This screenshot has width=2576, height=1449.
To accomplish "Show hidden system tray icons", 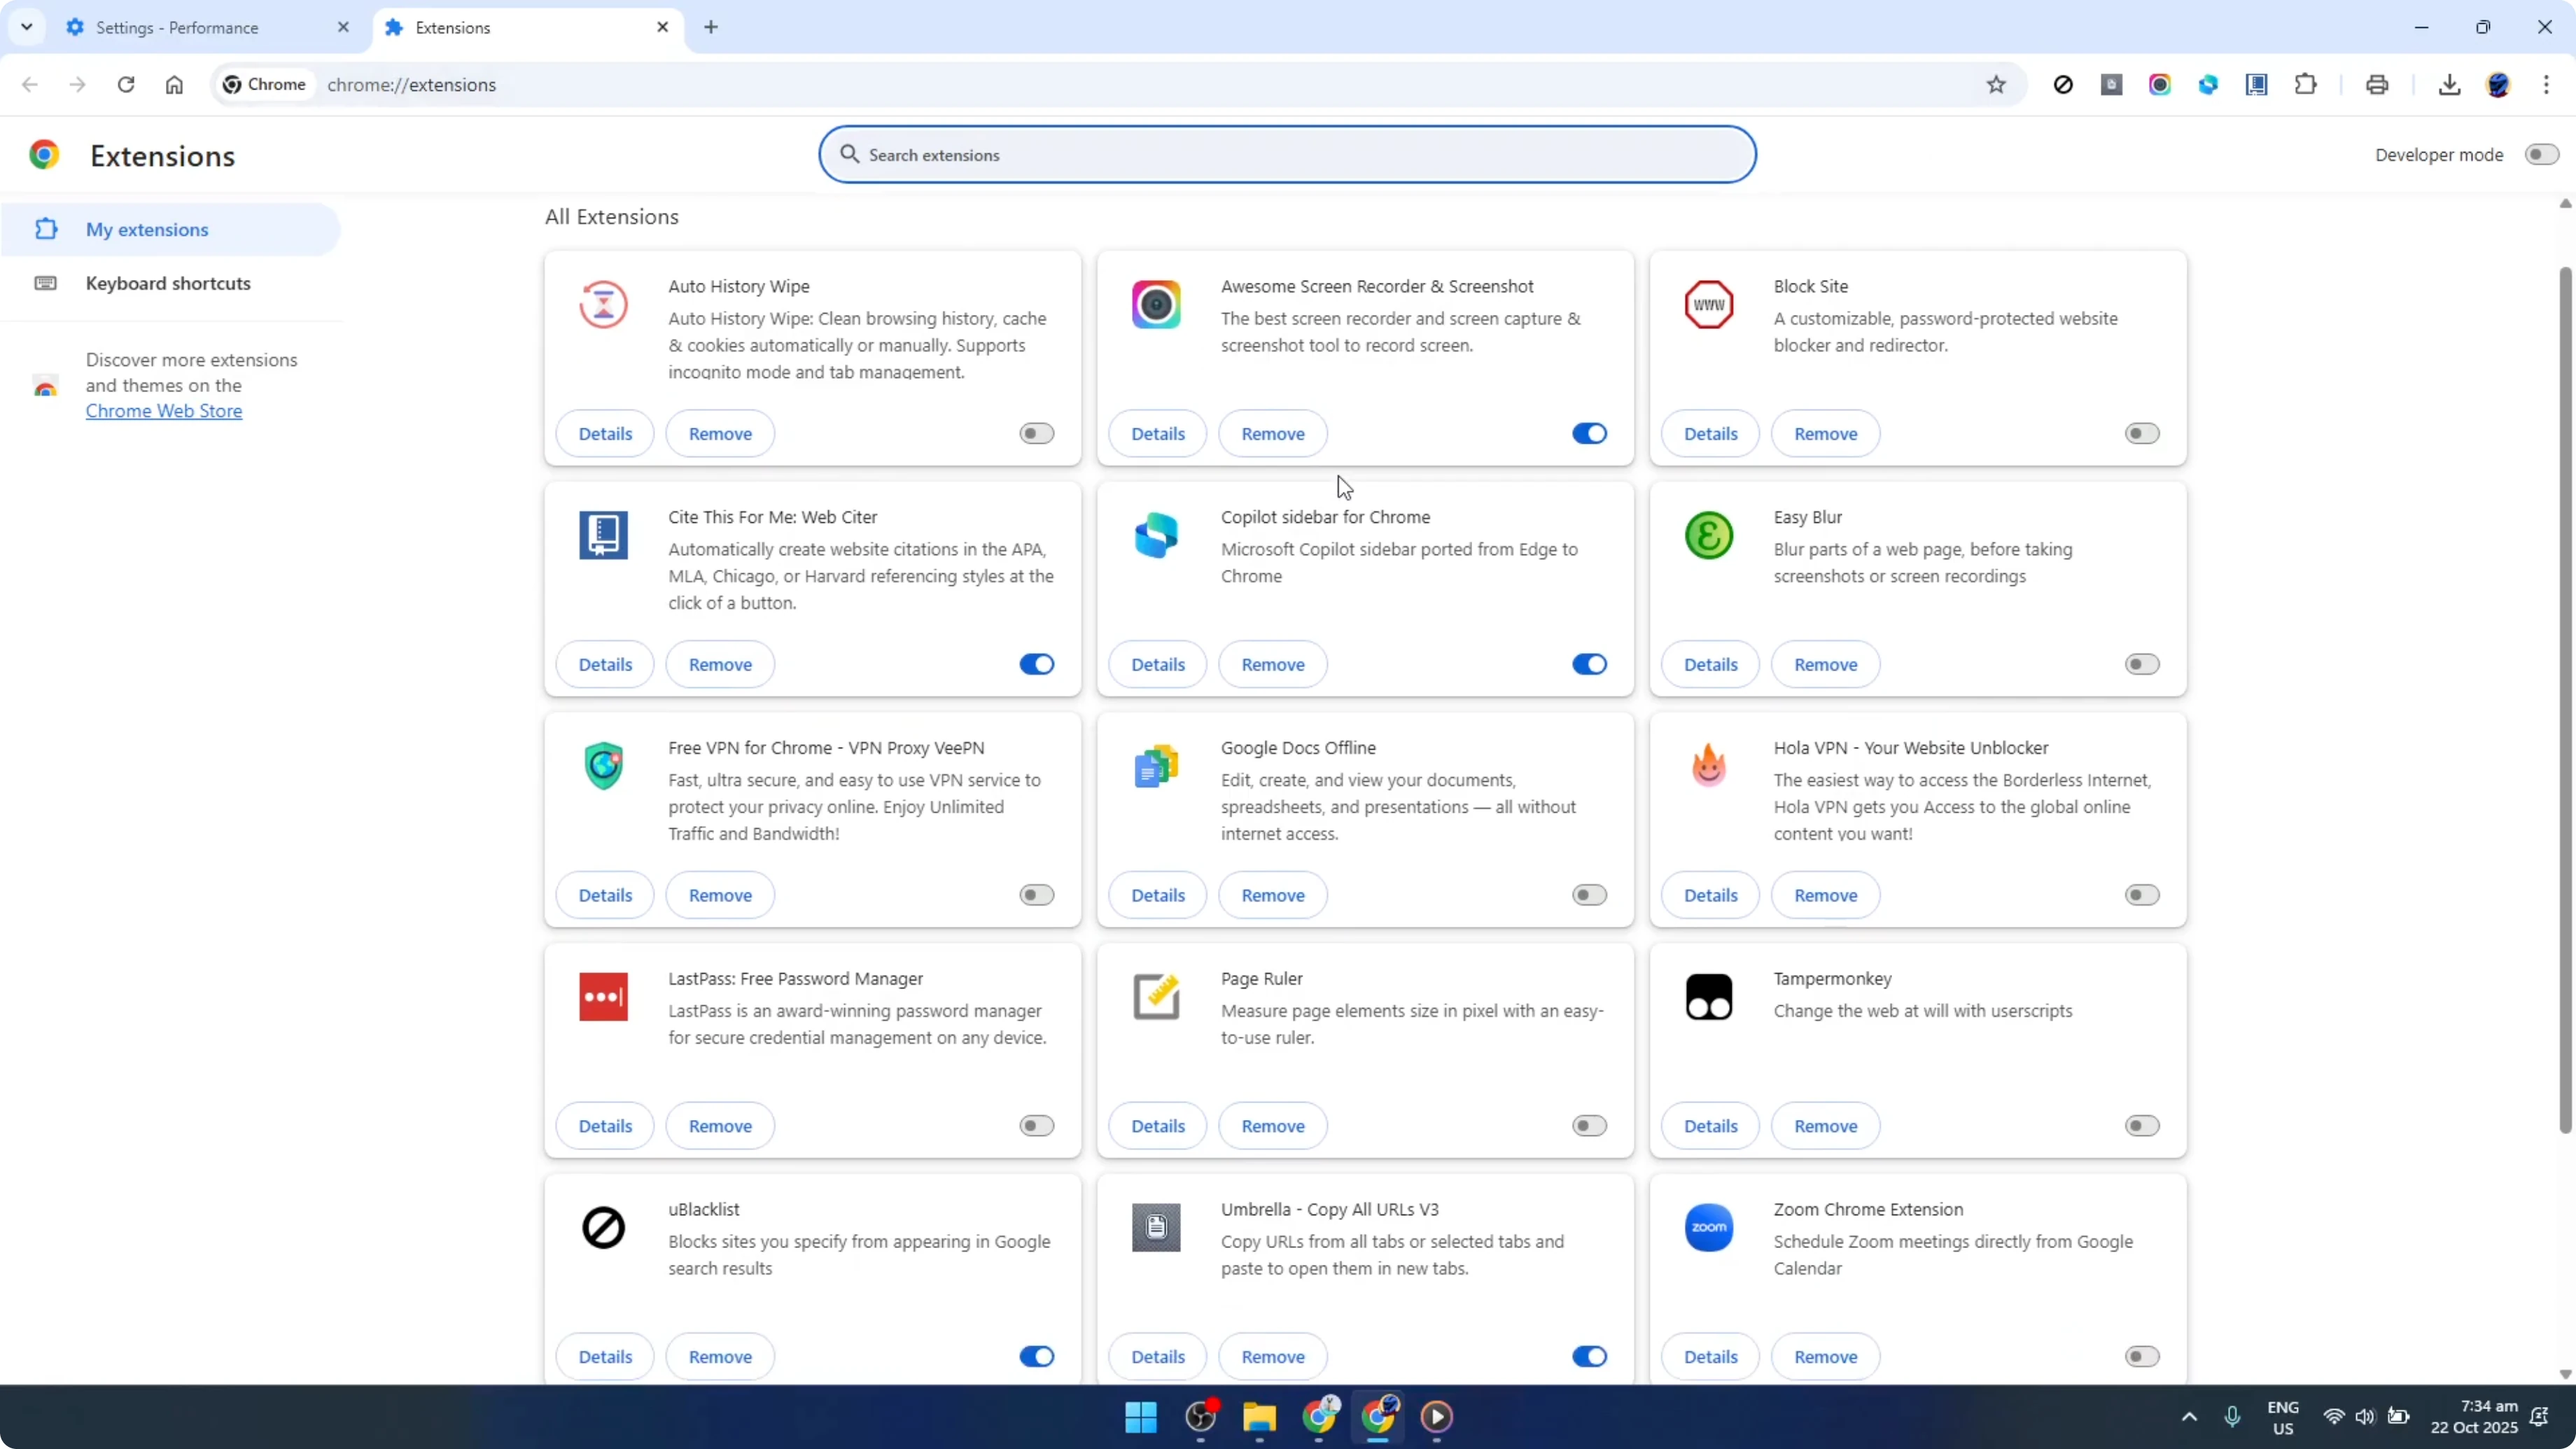I will [2189, 1417].
